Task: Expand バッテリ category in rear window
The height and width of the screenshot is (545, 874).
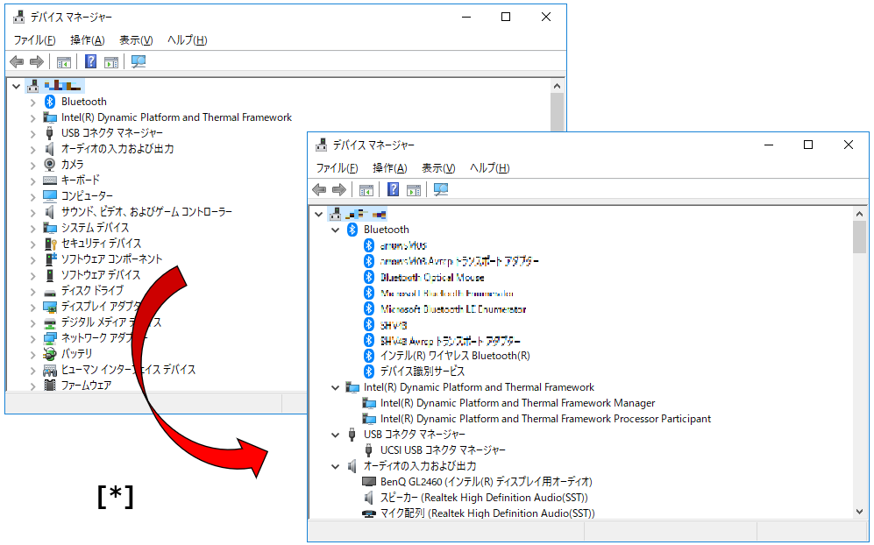Action: coord(32,354)
